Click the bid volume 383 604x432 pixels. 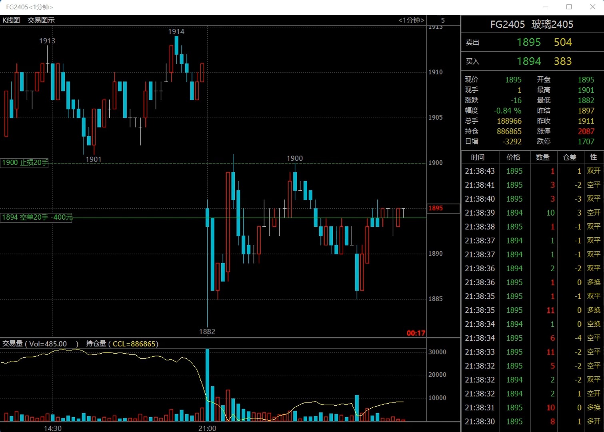pos(563,61)
